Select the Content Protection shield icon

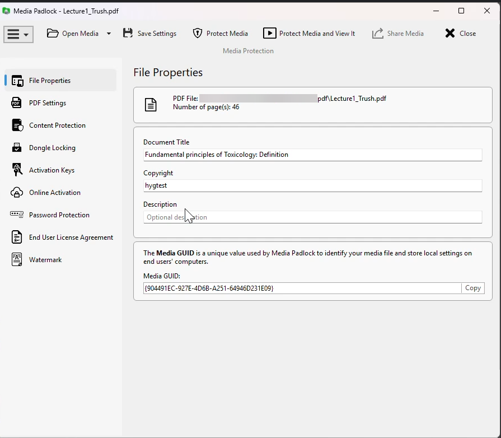tap(17, 125)
